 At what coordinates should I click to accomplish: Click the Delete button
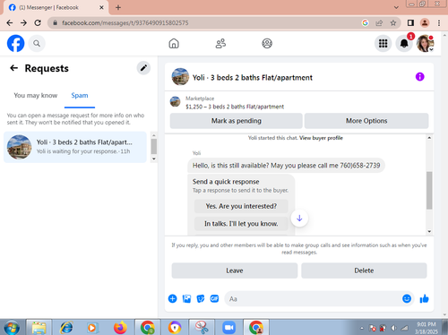click(x=364, y=271)
